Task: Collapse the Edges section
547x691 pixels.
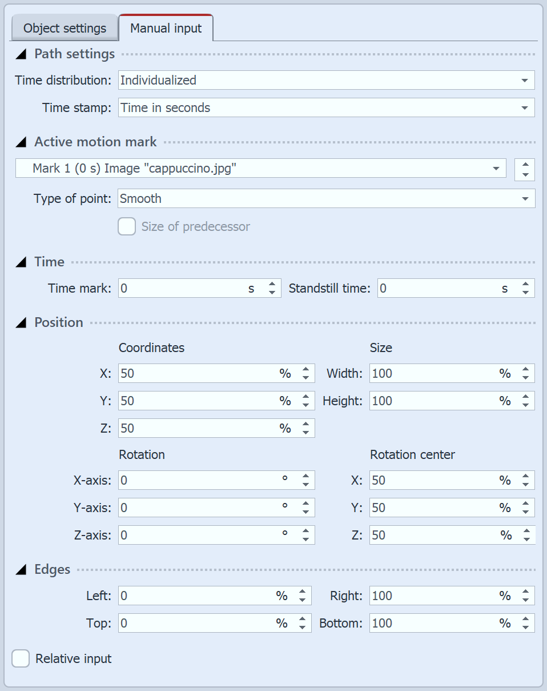Action: click(x=21, y=569)
